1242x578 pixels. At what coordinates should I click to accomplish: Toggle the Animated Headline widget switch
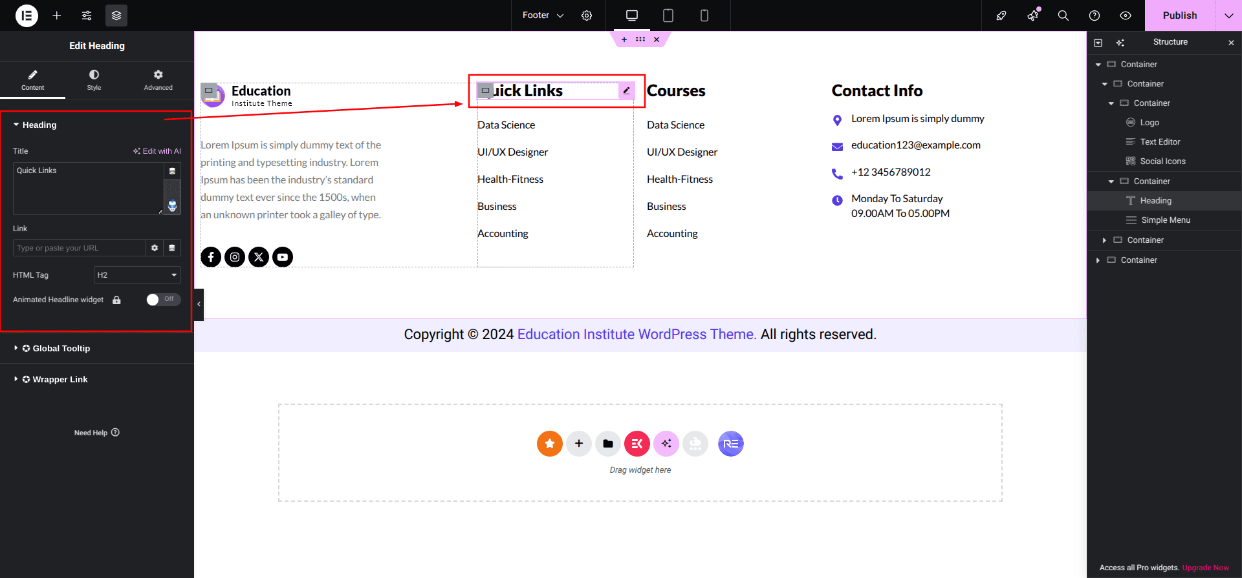point(163,300)
